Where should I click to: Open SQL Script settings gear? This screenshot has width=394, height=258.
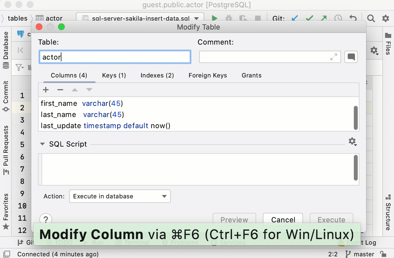click(x=353, y=142)
